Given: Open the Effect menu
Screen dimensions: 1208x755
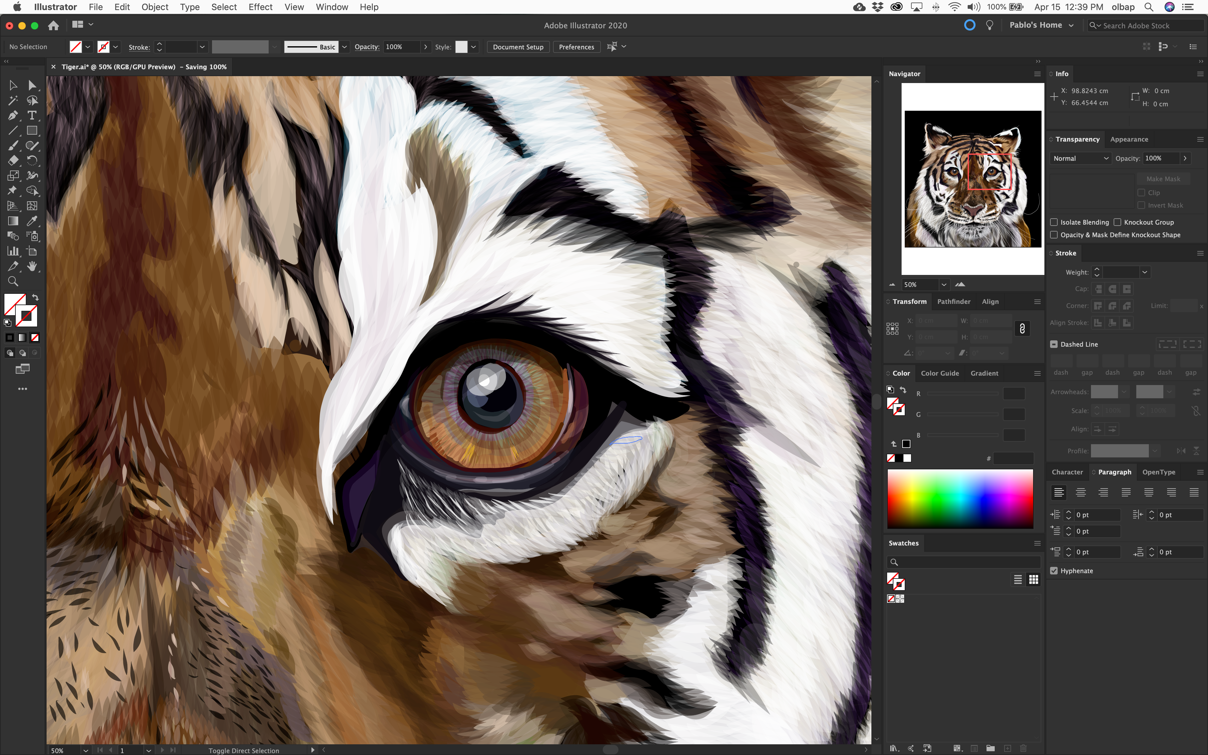Looking at the screenshot, I should [x=260, y=7].
